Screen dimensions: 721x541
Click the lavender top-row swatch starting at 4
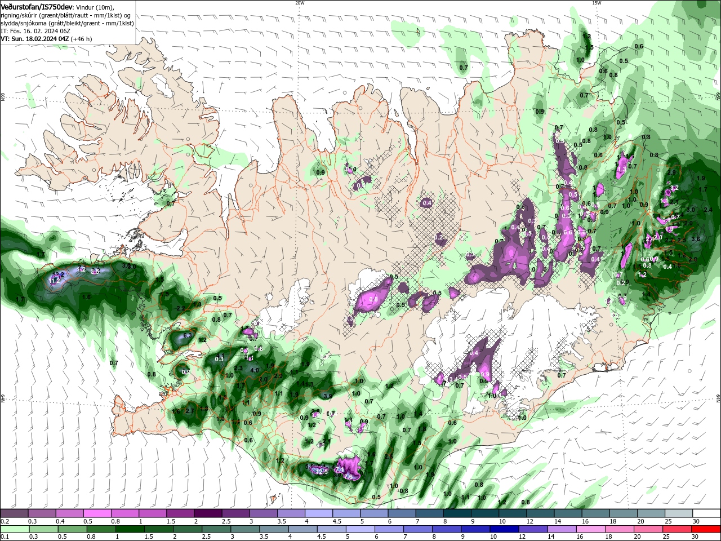tap(319, 513)
